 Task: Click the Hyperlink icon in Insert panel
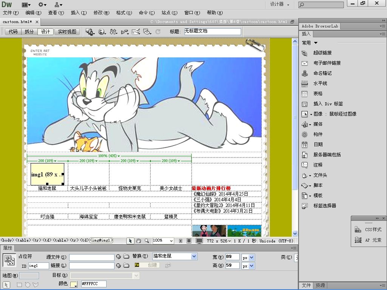point(305,53)
